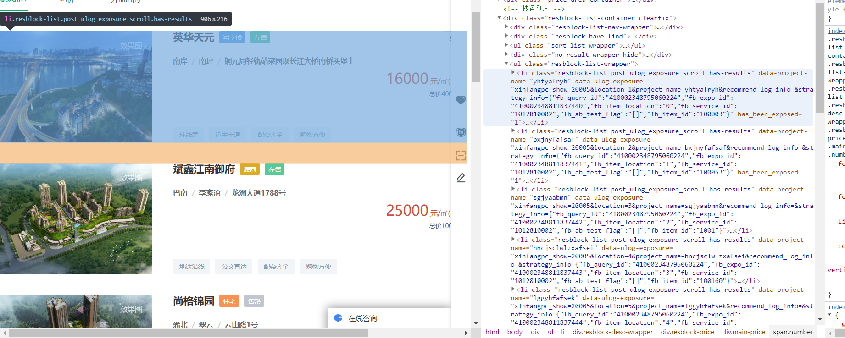Image resolution: width=845 pixels, height=338 pixels.
Task: Click the 16000 price of 英华天元
Action: pyautogui.click(x=407, y=78)
